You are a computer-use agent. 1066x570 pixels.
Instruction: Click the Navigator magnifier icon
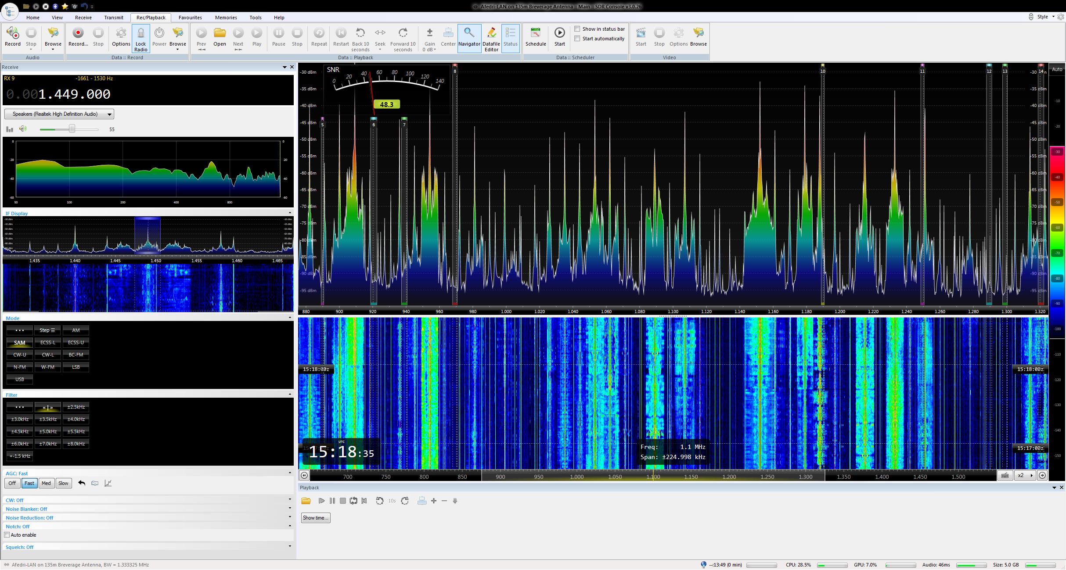pos(469,33)
